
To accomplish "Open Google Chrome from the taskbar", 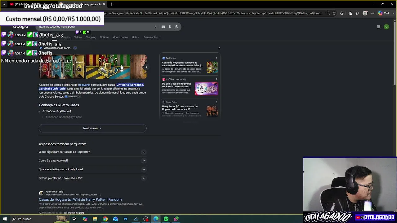I will (x=105, y=219).
